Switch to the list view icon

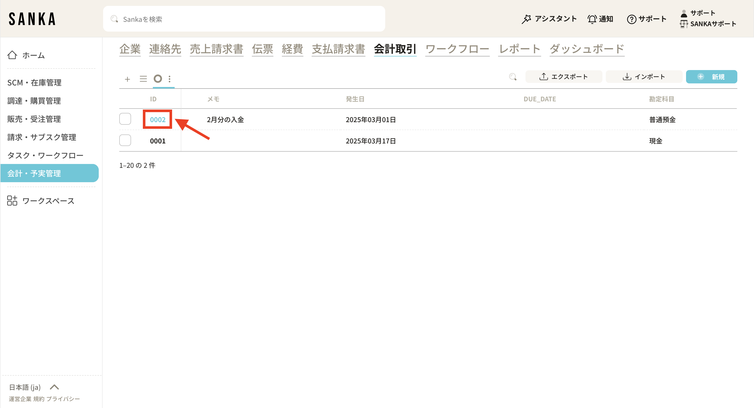tap(143, 79)
